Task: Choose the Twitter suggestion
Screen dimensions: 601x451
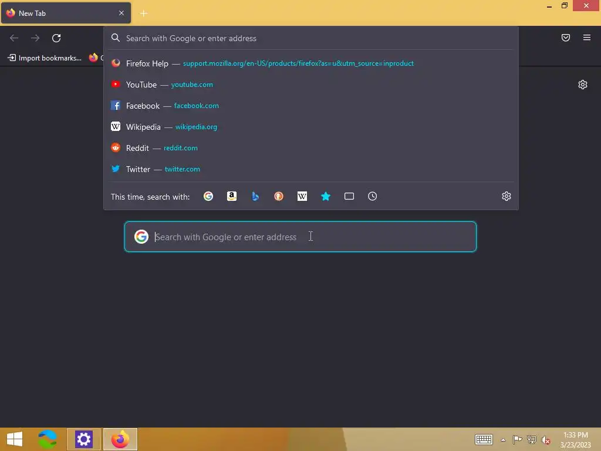Action: (x=311, y=169)
